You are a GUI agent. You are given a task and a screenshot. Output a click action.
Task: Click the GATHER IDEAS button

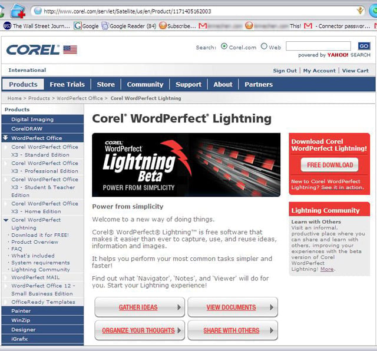140,307
